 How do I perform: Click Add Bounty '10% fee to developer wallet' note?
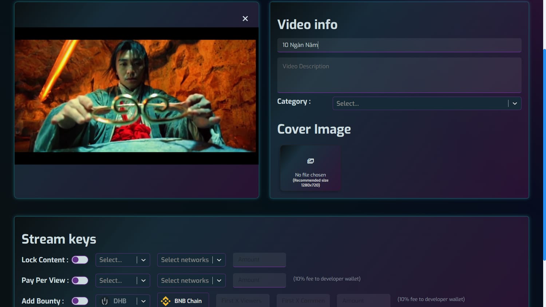click(431, 299)
